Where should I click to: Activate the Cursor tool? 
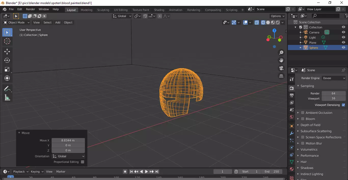(x=7, y=41)
